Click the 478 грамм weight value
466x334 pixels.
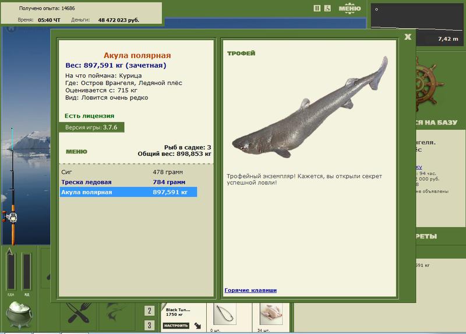click(168, 172)
